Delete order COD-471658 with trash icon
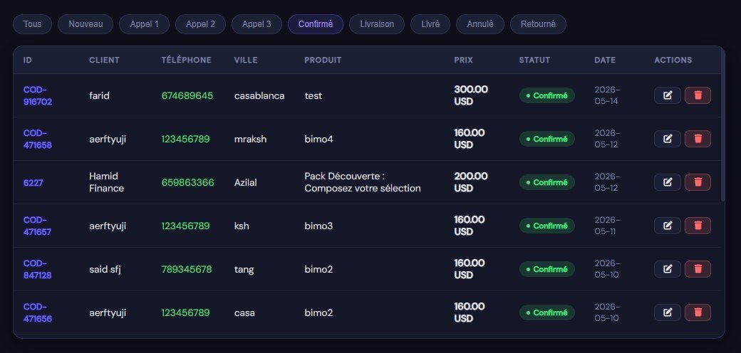 point(698,139)
